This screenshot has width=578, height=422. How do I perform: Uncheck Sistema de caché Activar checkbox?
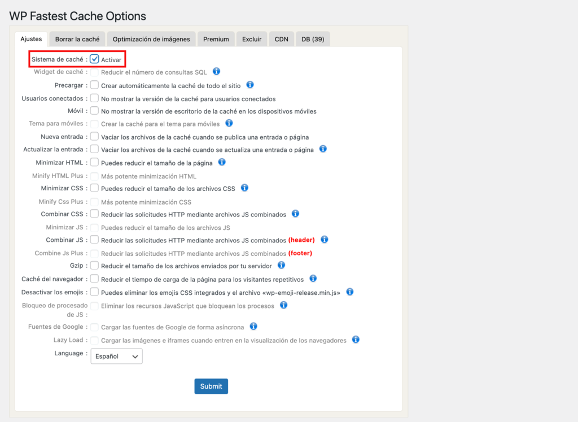coord(94,59)
